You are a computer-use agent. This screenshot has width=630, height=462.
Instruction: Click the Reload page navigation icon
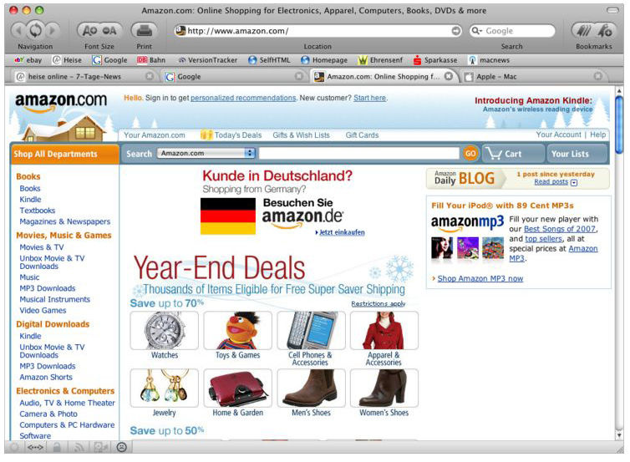click(35, 30)
